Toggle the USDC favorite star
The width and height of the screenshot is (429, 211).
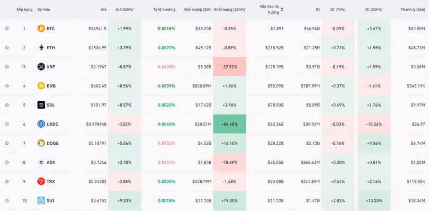(7, 124)
